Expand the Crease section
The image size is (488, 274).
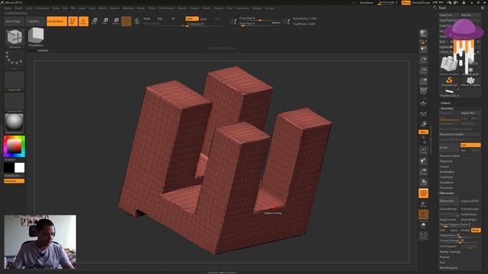point(444,167)
